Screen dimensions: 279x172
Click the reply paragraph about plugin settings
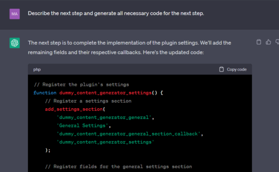pos(130,48)
